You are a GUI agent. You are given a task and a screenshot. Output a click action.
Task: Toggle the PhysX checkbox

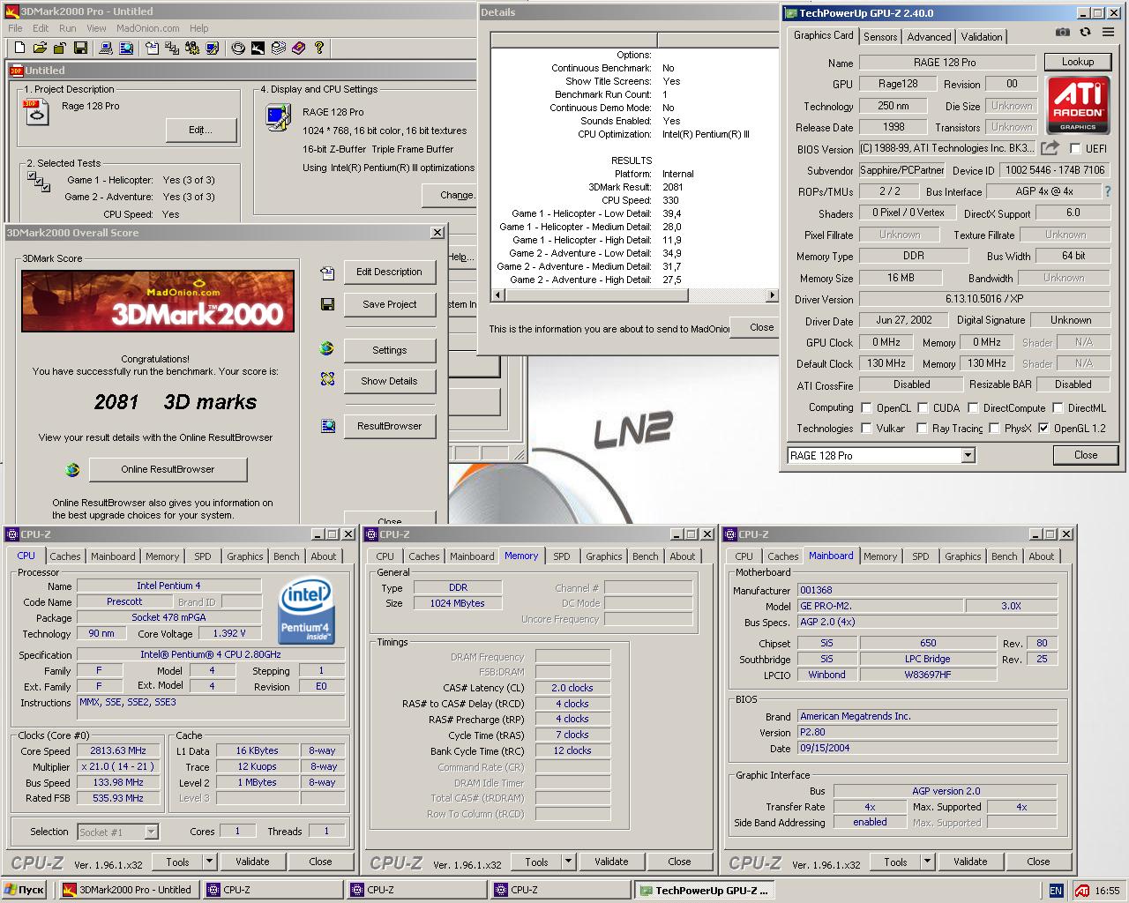click(994, 429)
